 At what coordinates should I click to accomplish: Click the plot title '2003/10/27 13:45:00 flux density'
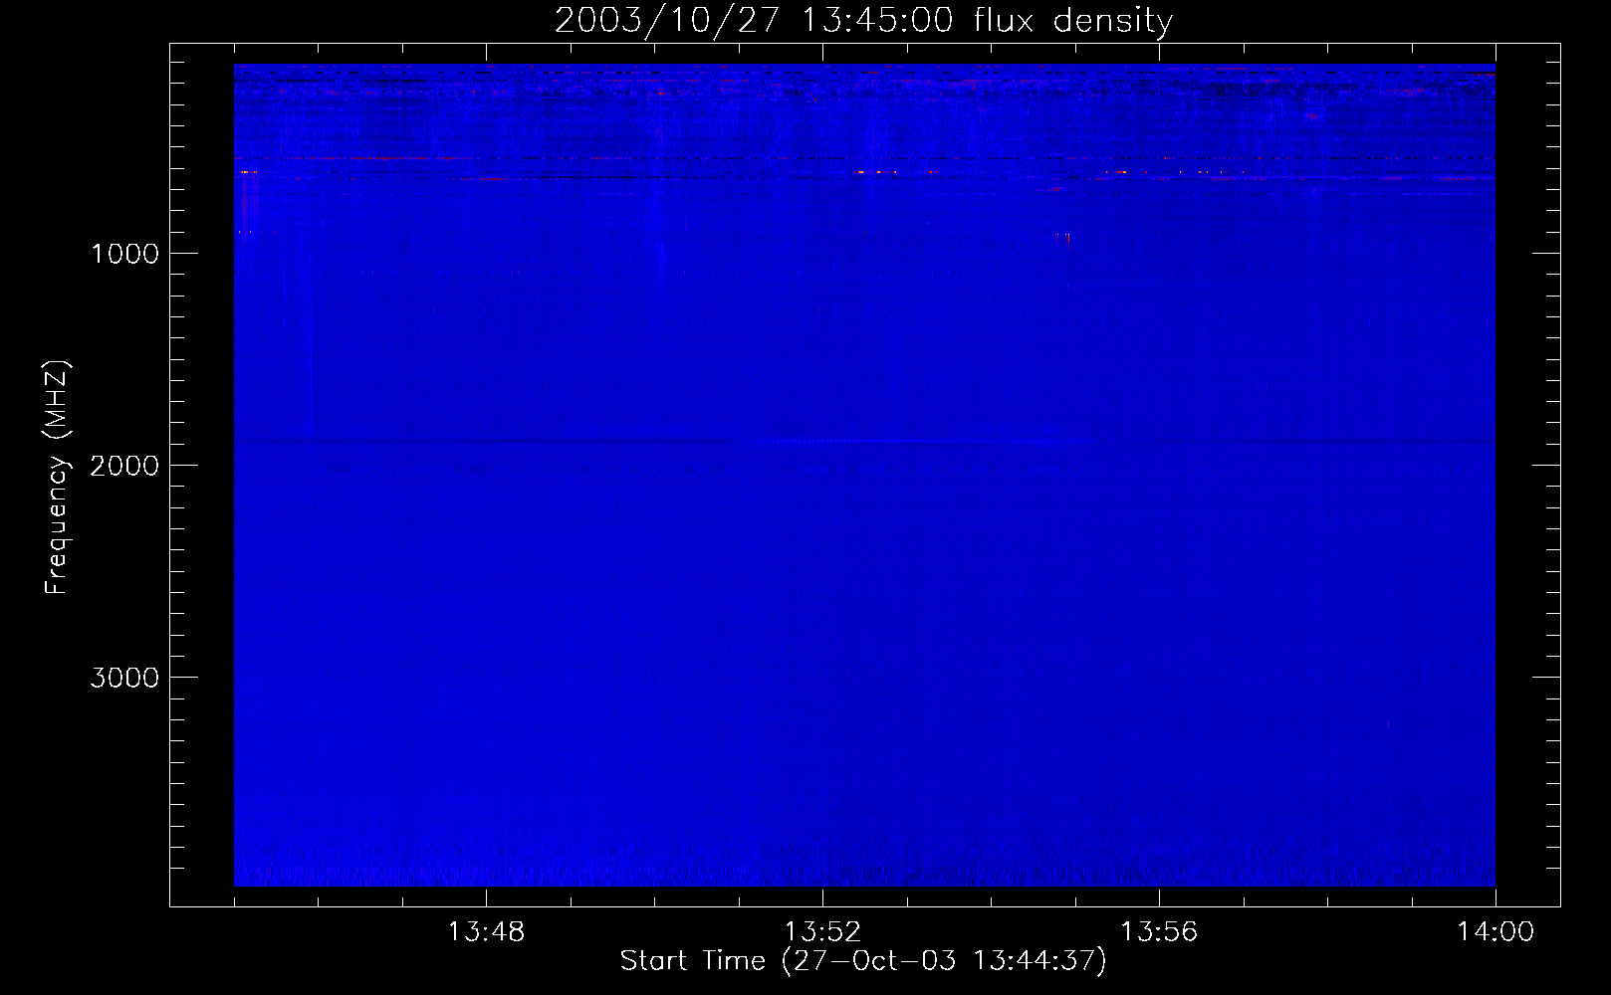click(x=863, y=21)
